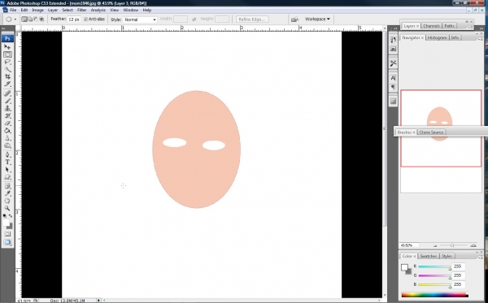Select the Slice tool
The width and height of the screenshot is (488, 303).
tap(7, 84)
